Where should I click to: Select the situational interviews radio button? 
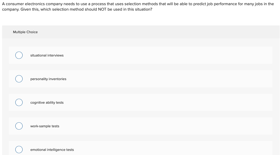19,55
